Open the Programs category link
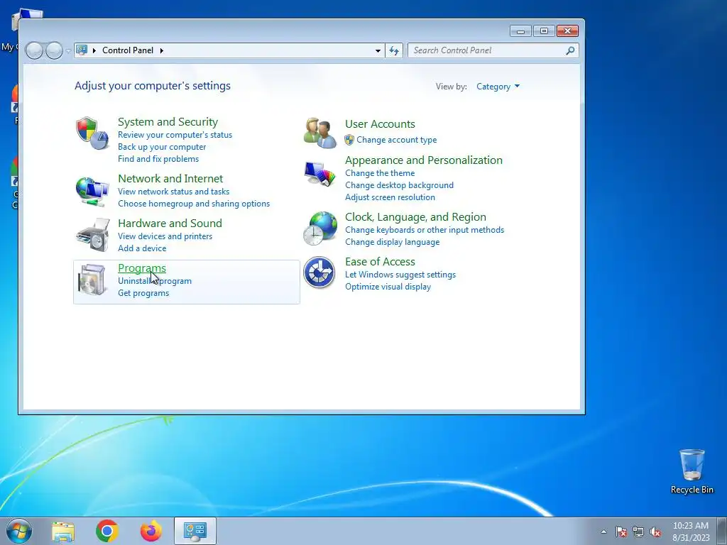 pyautogui.click(x=142, y=268)
